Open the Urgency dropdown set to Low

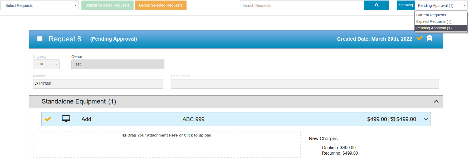(46, 64)
